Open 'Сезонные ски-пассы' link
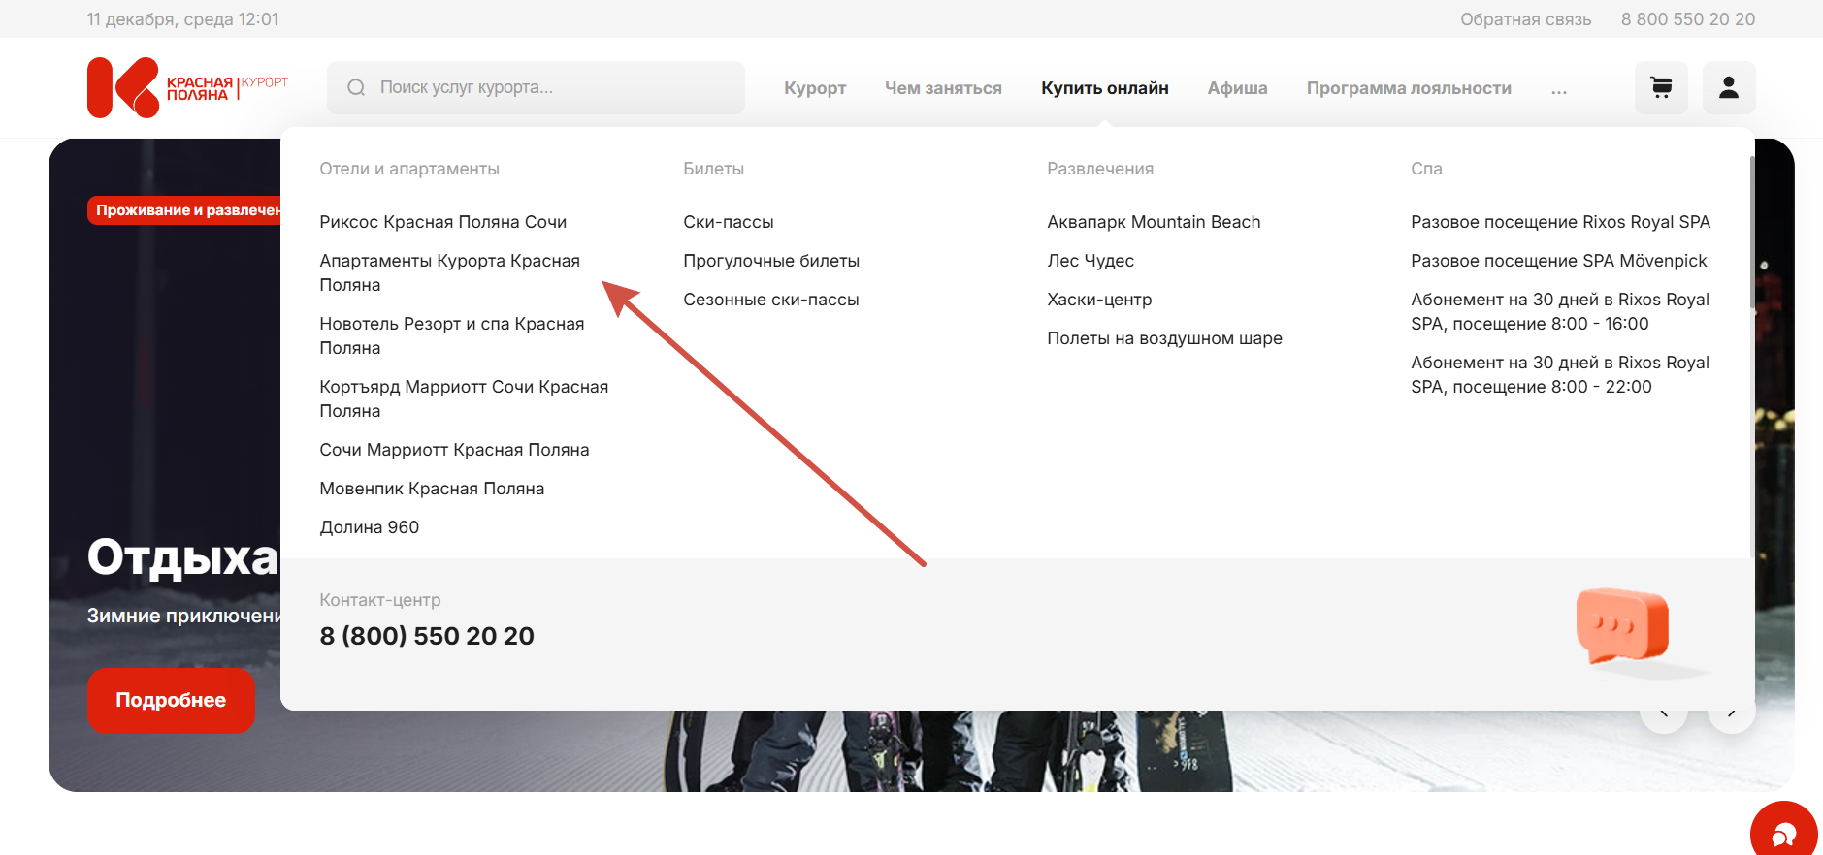1823x855 pixels. (x=771, y=300)
